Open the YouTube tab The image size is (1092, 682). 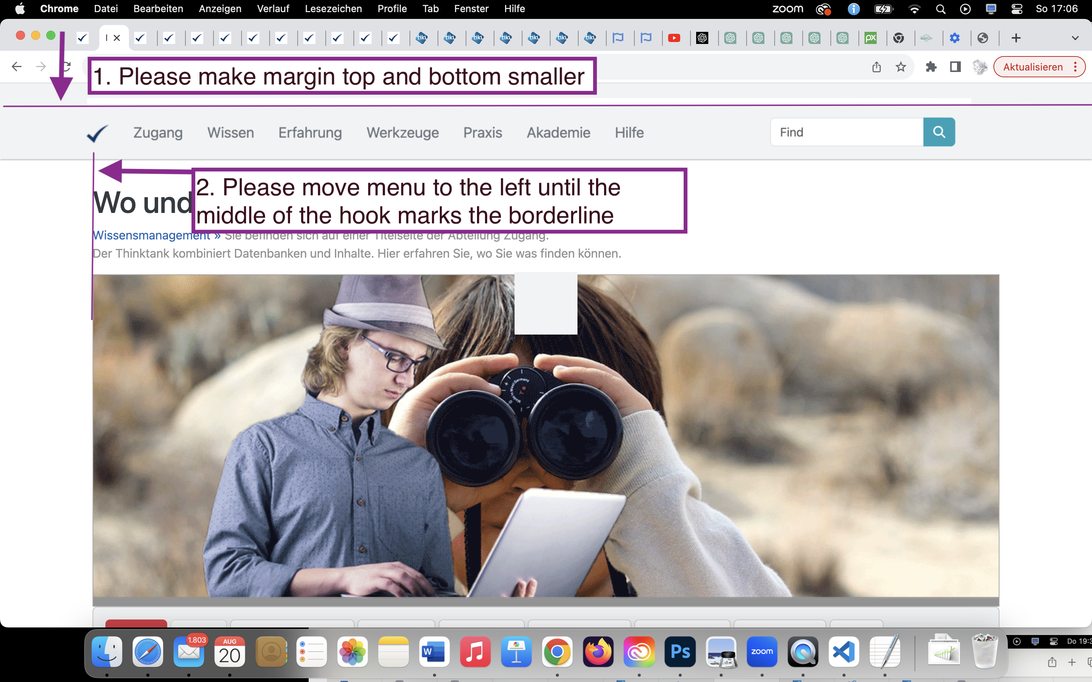674,38
